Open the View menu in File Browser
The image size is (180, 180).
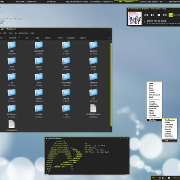tap(10, 33)
